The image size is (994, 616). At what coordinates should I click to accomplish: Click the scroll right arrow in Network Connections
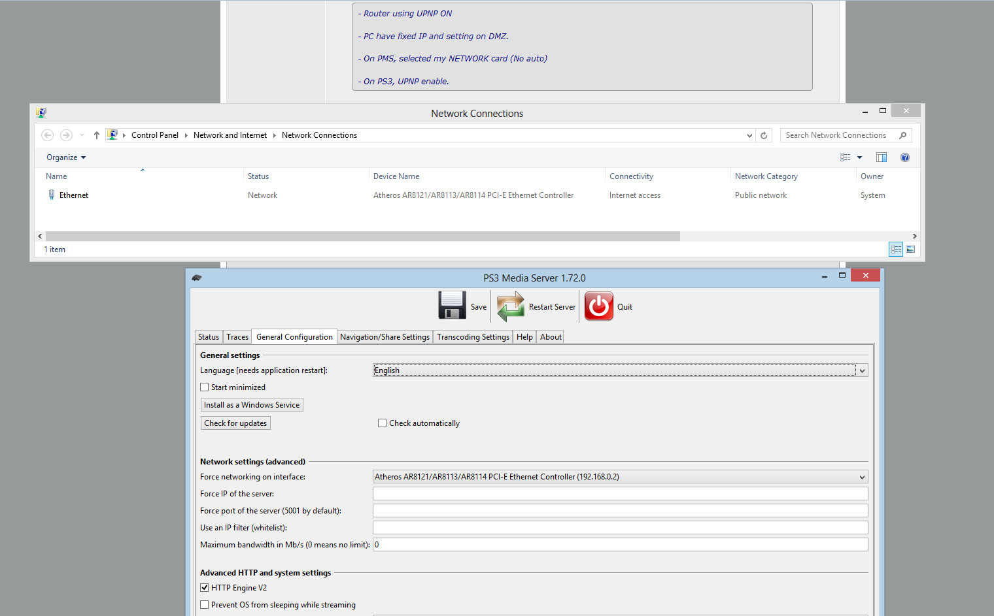[x=914, y=236]
